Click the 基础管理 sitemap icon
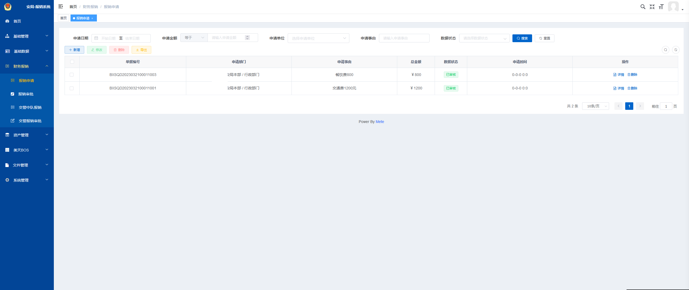The height and width of the screenshot is (290, 689). pyautogui.click(x=7, y=36)
